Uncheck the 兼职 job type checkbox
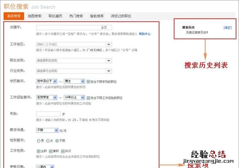The width and height of the screenshot is (239, 168). tap(51, 151)
